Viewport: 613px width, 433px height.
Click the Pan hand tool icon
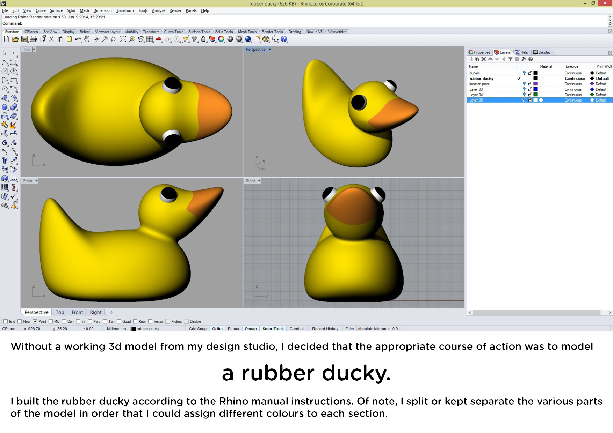point(87,39)
